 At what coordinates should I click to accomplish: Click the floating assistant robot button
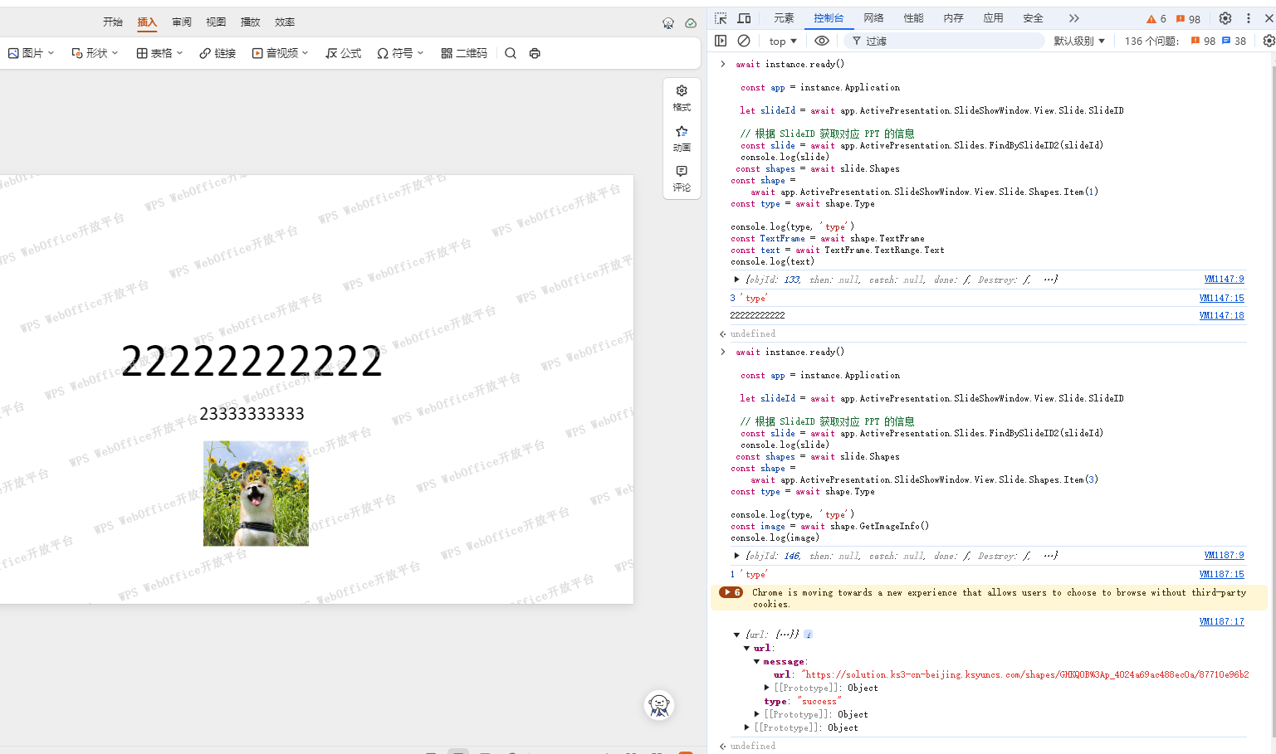click(659, 706)
